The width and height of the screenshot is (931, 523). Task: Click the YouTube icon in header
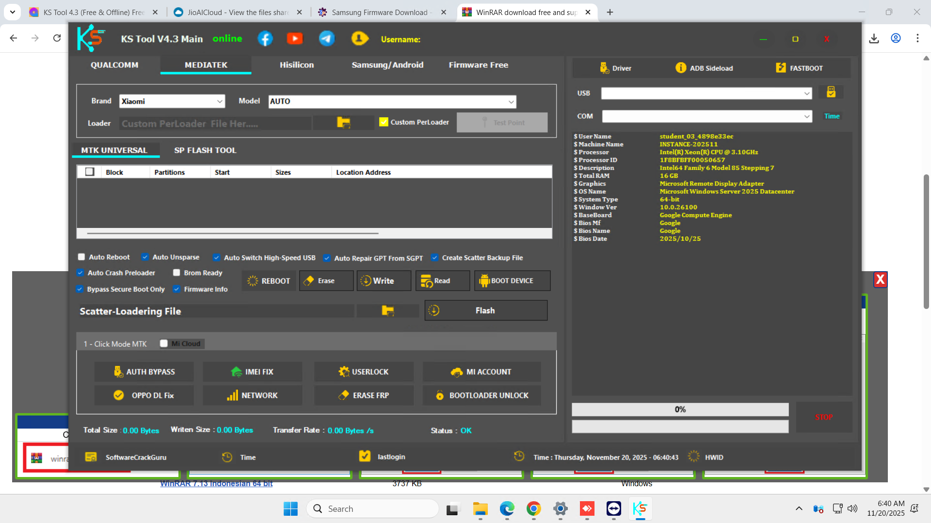point(295,39)
